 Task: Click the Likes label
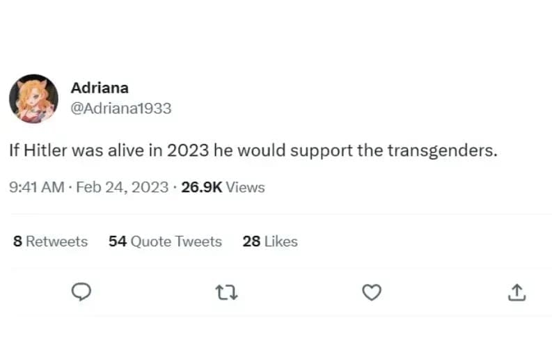coord(281,241)
